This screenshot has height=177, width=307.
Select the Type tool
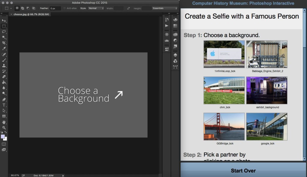click(x=4, y=105)
